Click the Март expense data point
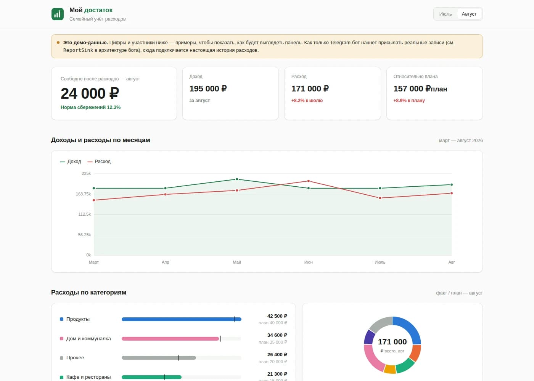Viewport: 534px width, 381px height. pos(94,200)
